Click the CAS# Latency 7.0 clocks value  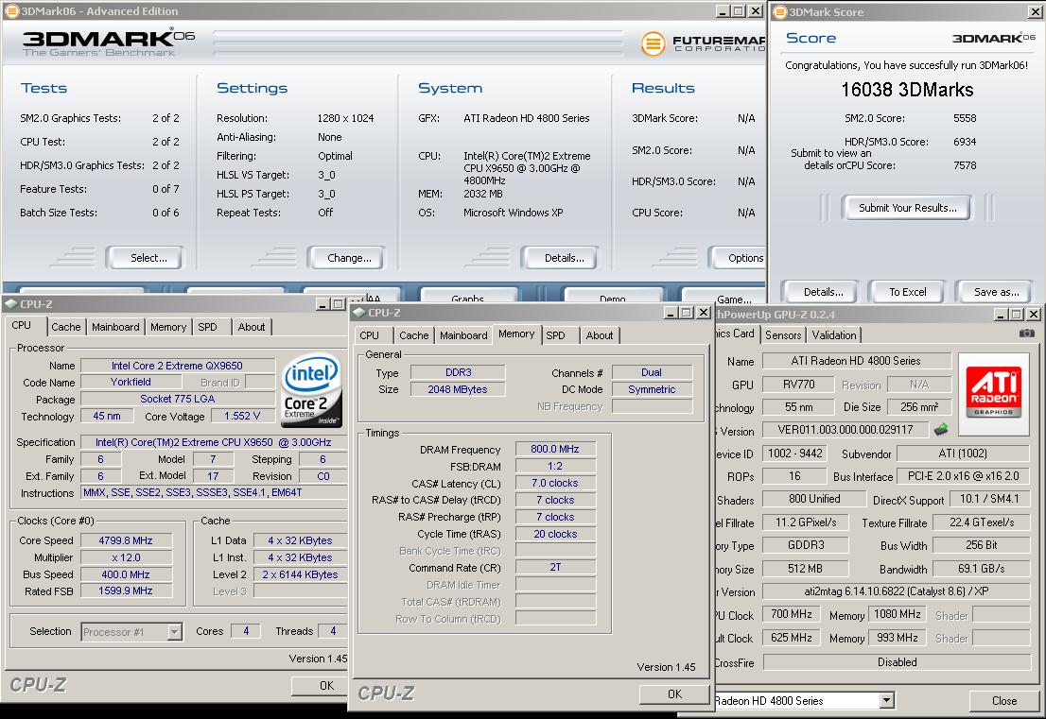point(555,483)
